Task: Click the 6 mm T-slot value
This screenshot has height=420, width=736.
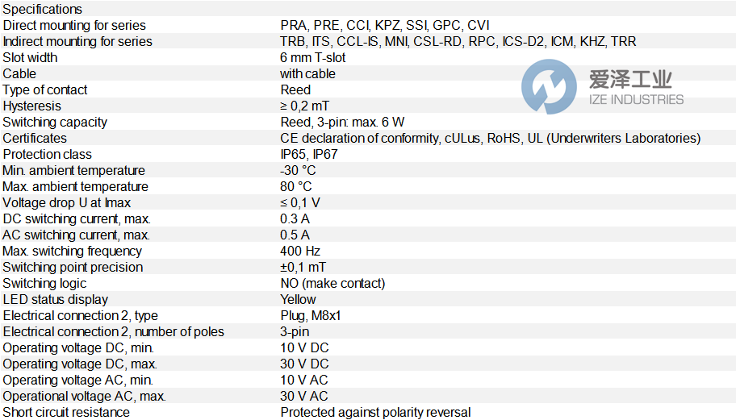Action: 314,57
